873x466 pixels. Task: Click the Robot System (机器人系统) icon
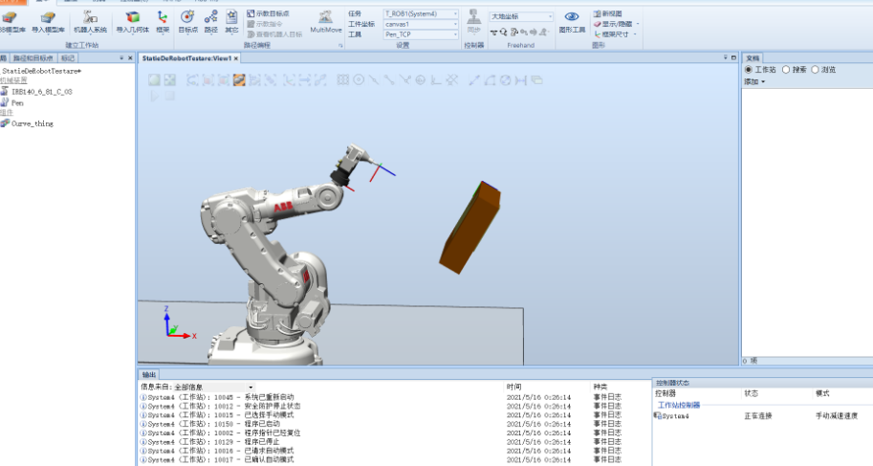(89, 22)
